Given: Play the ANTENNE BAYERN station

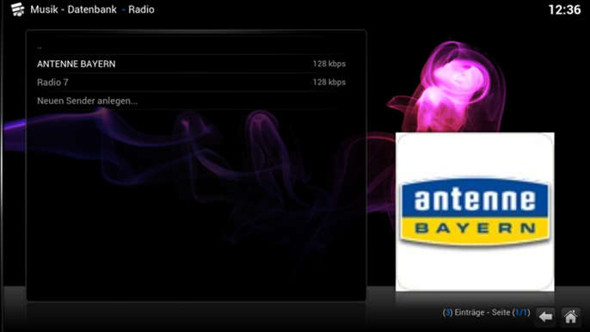Looking at the screenshot, I should [191, 64].
